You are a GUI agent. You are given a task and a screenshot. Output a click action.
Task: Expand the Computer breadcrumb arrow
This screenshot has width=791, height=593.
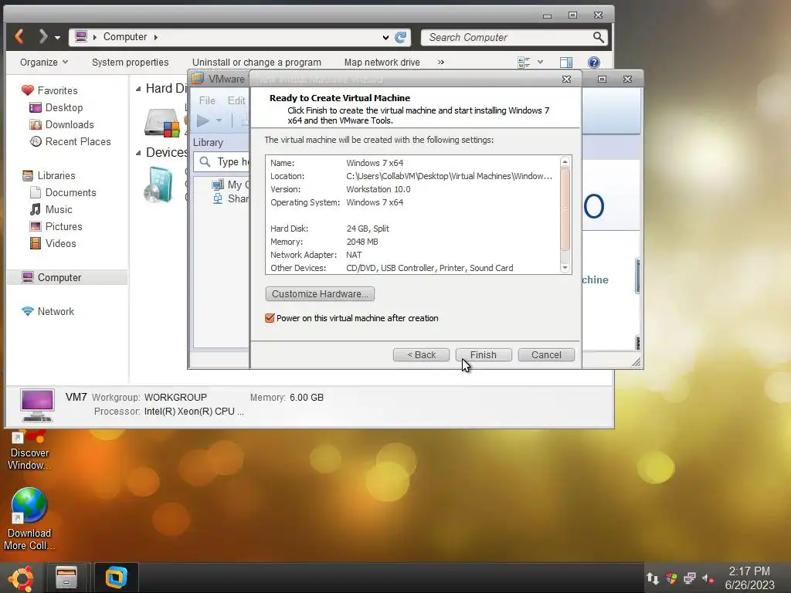155,37
